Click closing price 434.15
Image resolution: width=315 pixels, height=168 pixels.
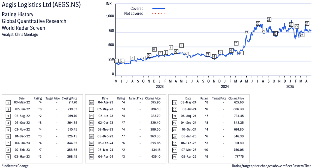(x=156, y=150)
